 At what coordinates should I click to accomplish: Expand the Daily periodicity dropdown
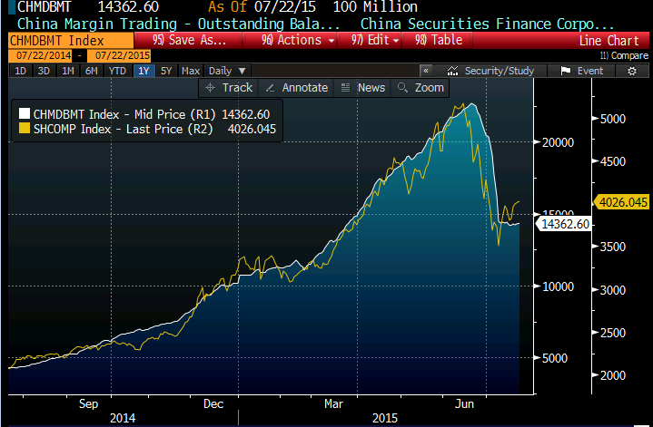point(224,71)
